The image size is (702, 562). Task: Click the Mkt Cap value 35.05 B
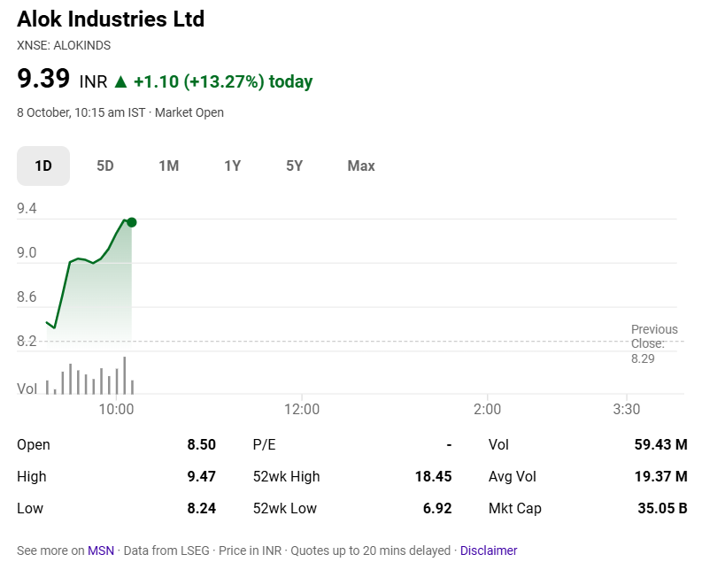click(662, 508)
